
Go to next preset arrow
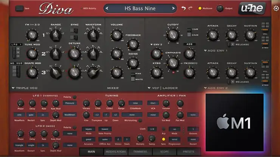pos(173,8)
